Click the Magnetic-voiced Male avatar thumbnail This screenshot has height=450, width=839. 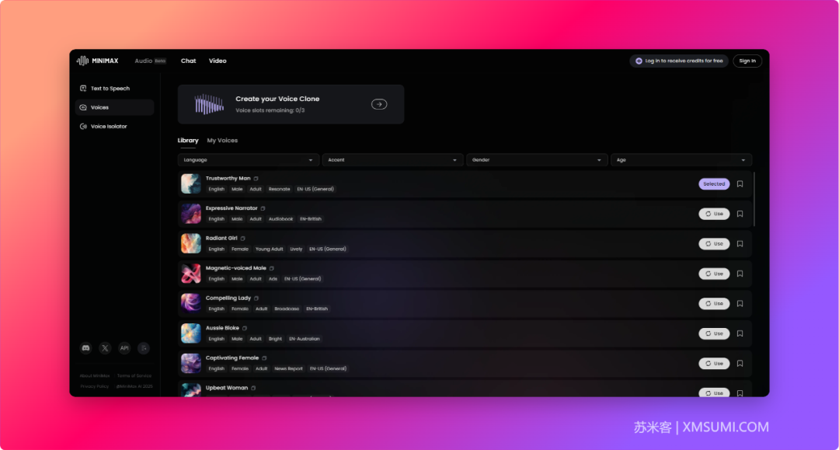click(x=191, y=274)
